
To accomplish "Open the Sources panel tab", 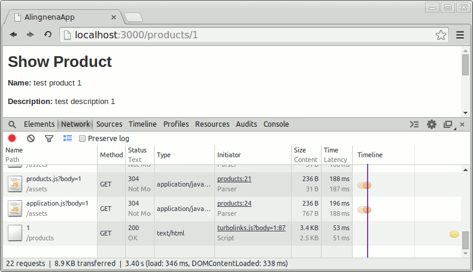I will pyautogui.click(x=109, y=124).
